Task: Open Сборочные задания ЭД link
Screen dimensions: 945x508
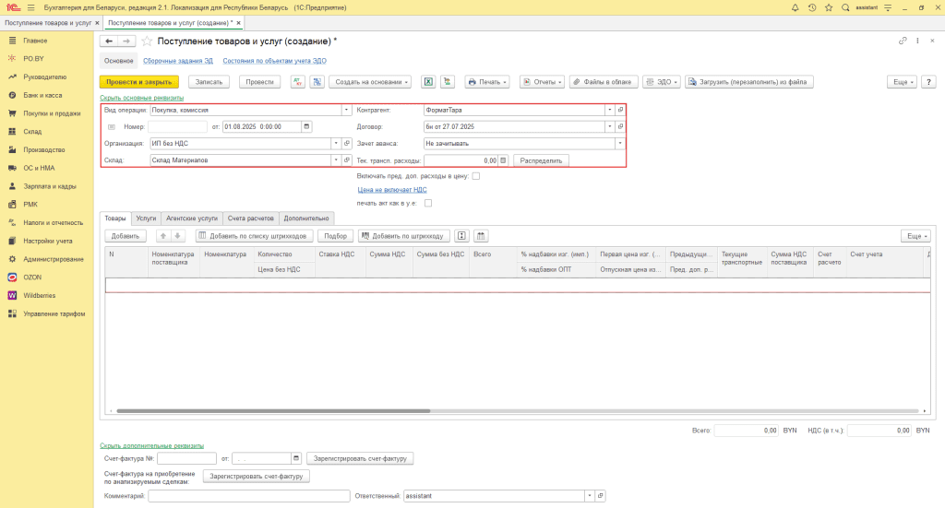Action: coord(178,61)
